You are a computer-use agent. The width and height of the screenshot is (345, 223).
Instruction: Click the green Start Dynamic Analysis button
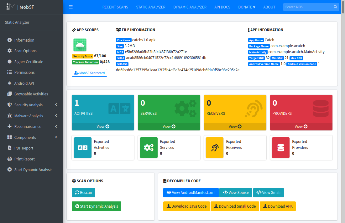coord(97,206)
